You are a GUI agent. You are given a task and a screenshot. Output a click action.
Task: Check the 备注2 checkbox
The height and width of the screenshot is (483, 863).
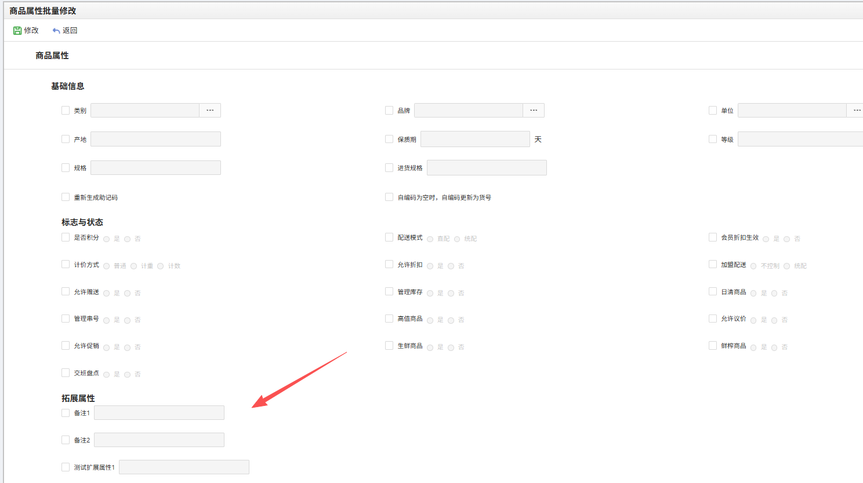tap(66, 440)
